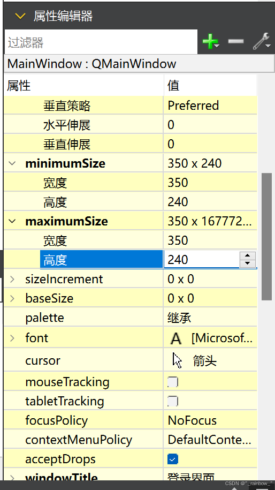Select maximumSize 宽度 value 350
The width and height of the screenshot is (275, 490).
pos(178,240)
